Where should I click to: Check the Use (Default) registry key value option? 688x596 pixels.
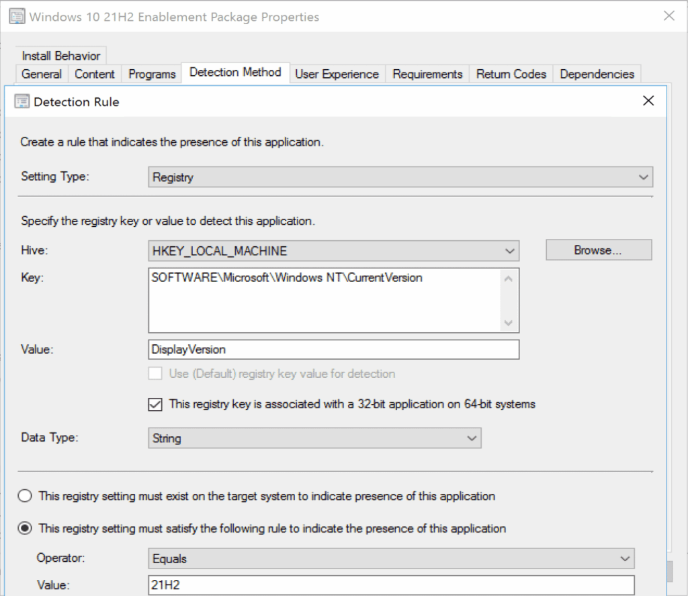coord(155,374)
